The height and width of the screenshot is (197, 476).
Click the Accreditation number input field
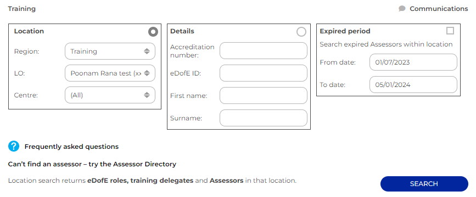[x=264, y=50]
